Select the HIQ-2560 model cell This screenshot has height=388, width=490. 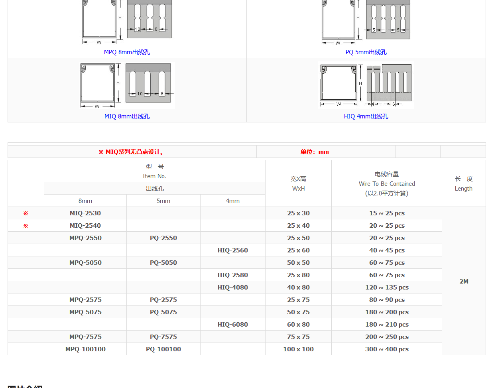[x=232, y=250]
